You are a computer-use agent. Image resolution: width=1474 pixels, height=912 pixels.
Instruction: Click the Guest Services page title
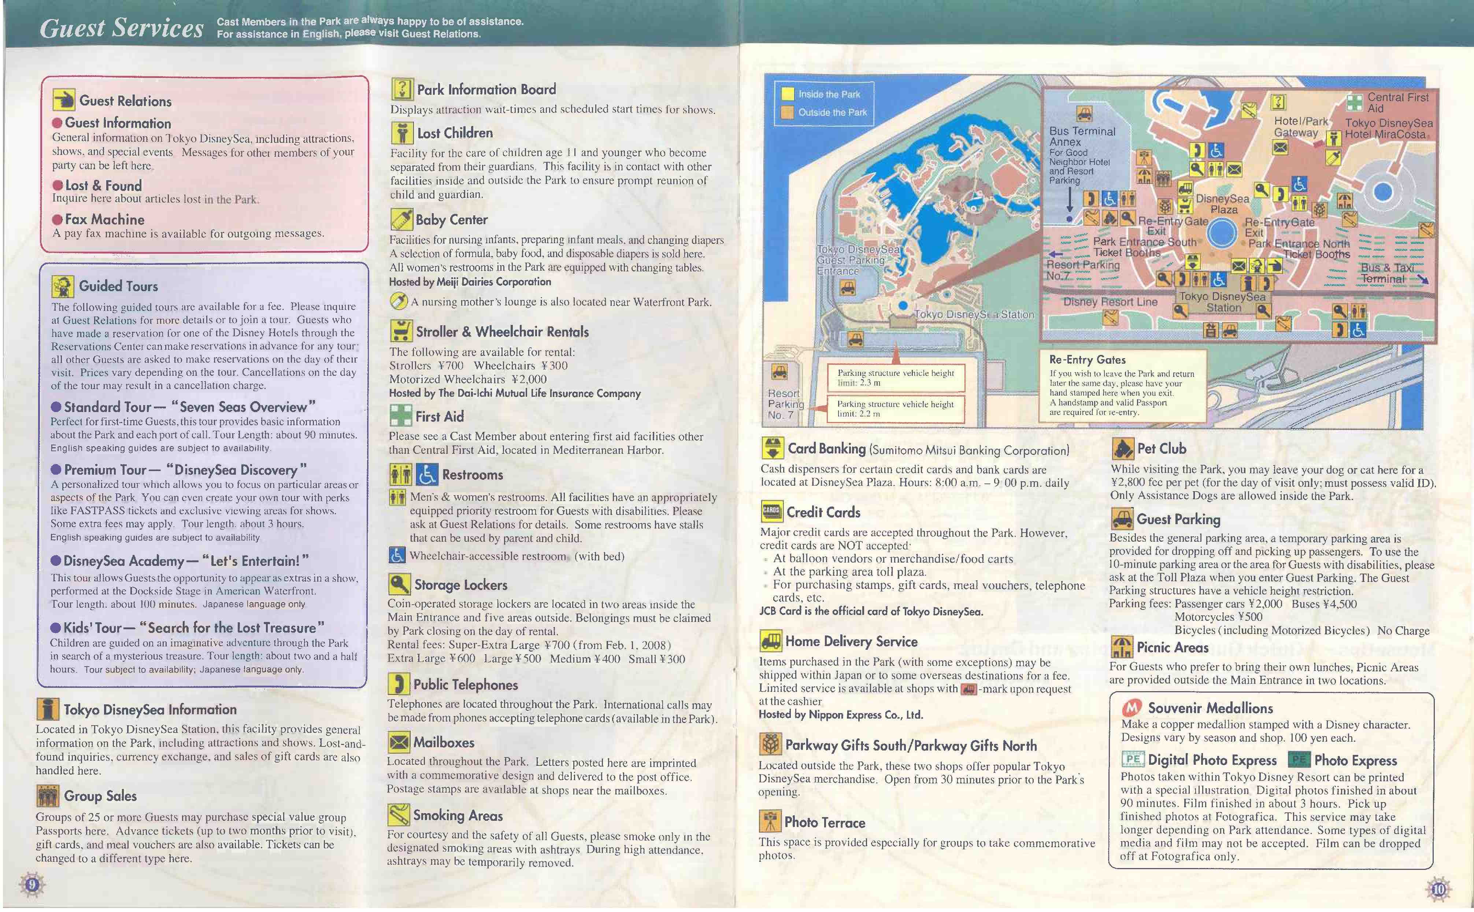click(x=121, y=28)
